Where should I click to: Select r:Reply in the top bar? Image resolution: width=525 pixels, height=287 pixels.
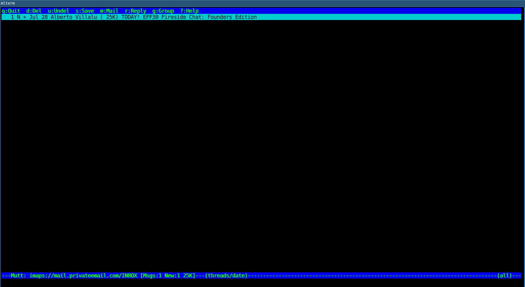tap(135, 11)
